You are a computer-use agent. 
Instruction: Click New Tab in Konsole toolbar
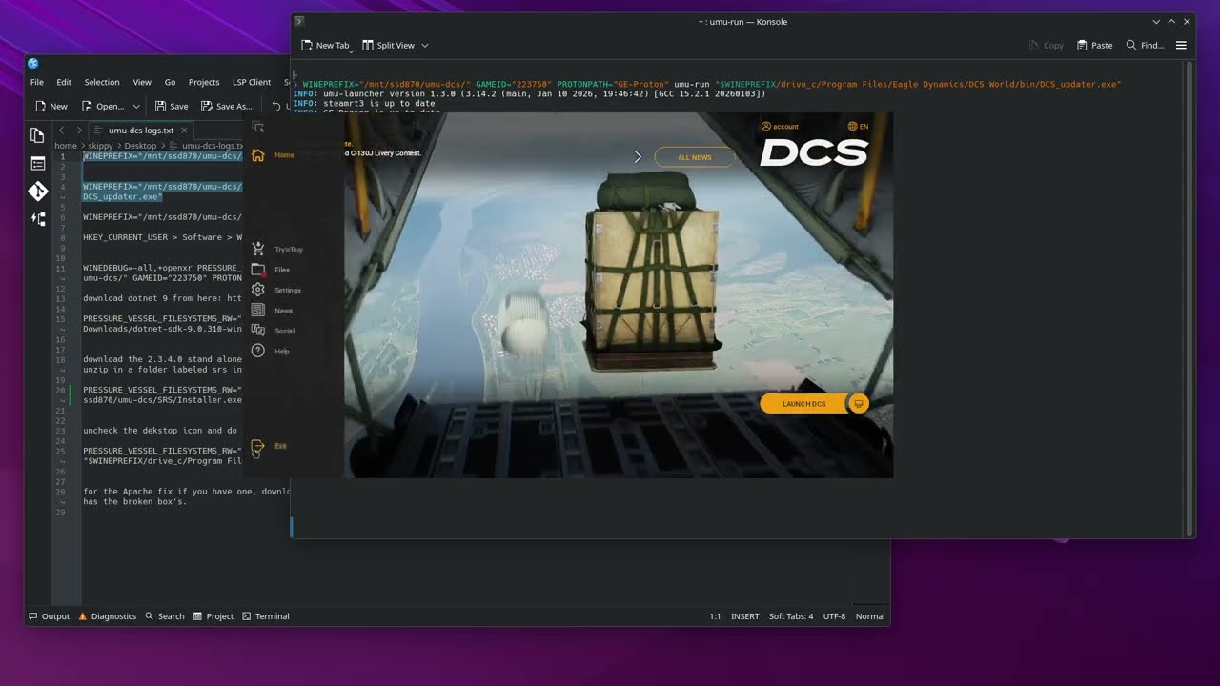coord(325,45)
